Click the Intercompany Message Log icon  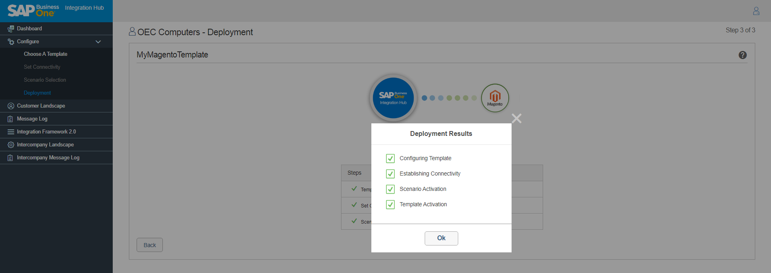click(x=11, y=158)
